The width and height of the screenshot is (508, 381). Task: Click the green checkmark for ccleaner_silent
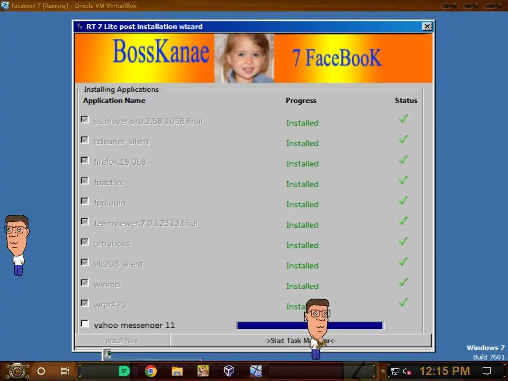tap(403, 139)
